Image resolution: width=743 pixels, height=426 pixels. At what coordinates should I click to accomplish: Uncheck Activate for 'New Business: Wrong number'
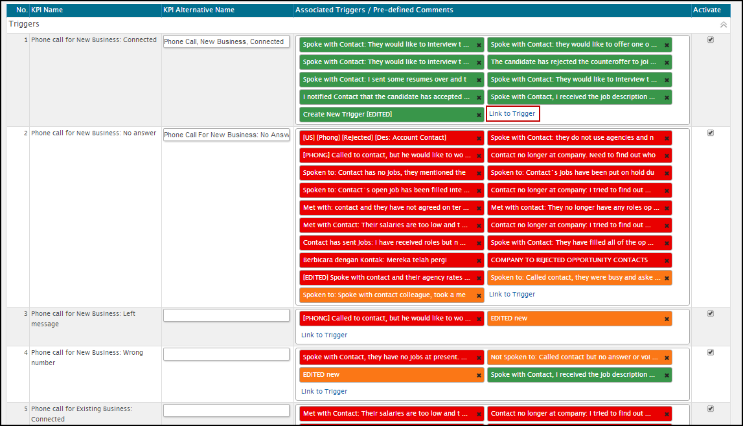click(x=711, y=352)
